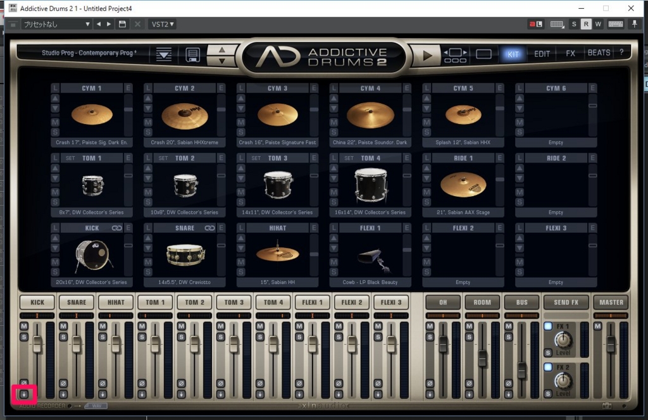Click the SET button on TOM 1
The image size is (648, 420).
point(70,158)
